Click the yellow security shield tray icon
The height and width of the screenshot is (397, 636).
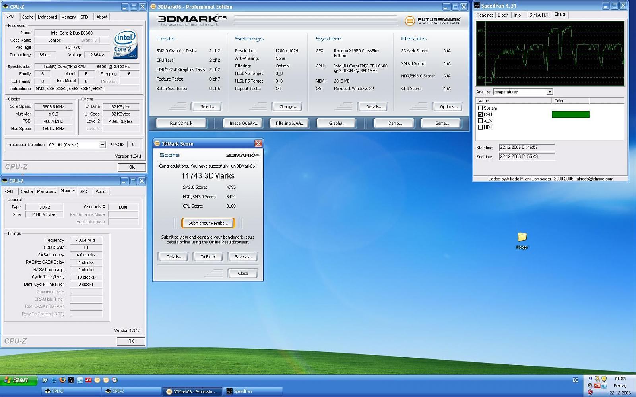click(604, 379)
